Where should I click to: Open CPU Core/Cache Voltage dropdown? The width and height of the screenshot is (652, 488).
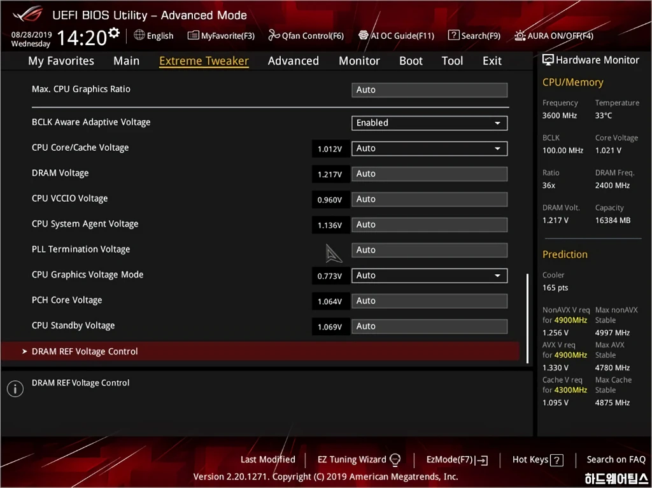(429, 148)
